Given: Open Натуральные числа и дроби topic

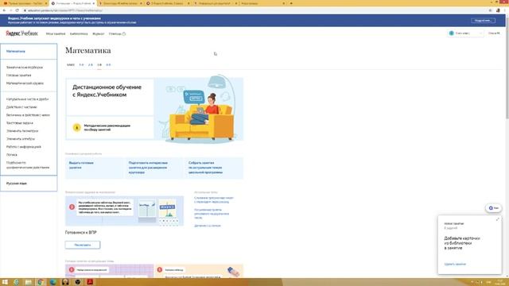Looking at the screenshot, I should (x=27, y=99).
